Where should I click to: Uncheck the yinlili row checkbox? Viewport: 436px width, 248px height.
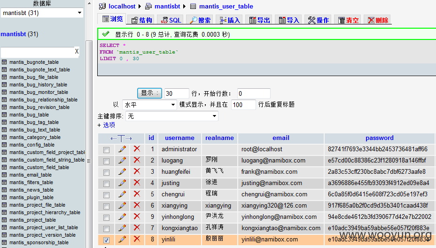106,240
